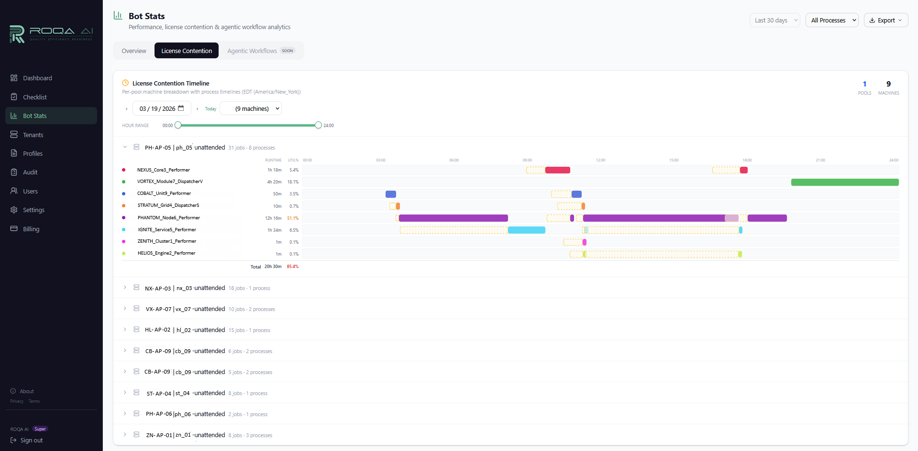
Task: Click the machine icon next to PH-AP-05
Action: coord(136,147)
